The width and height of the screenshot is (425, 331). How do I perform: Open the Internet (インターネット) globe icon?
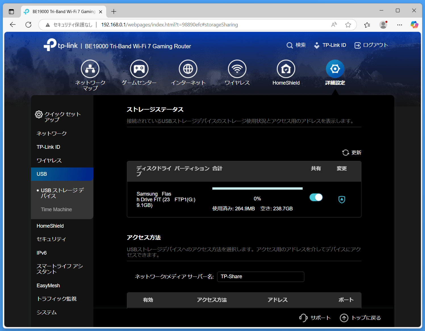[x=188, y=69]
